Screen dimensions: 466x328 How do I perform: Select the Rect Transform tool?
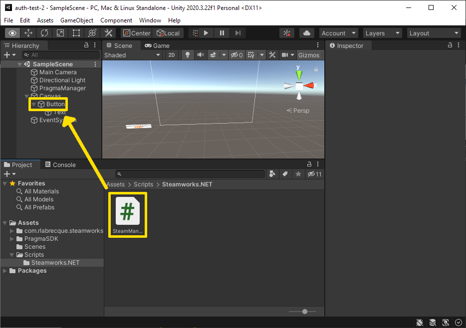(x=76, y=33)
